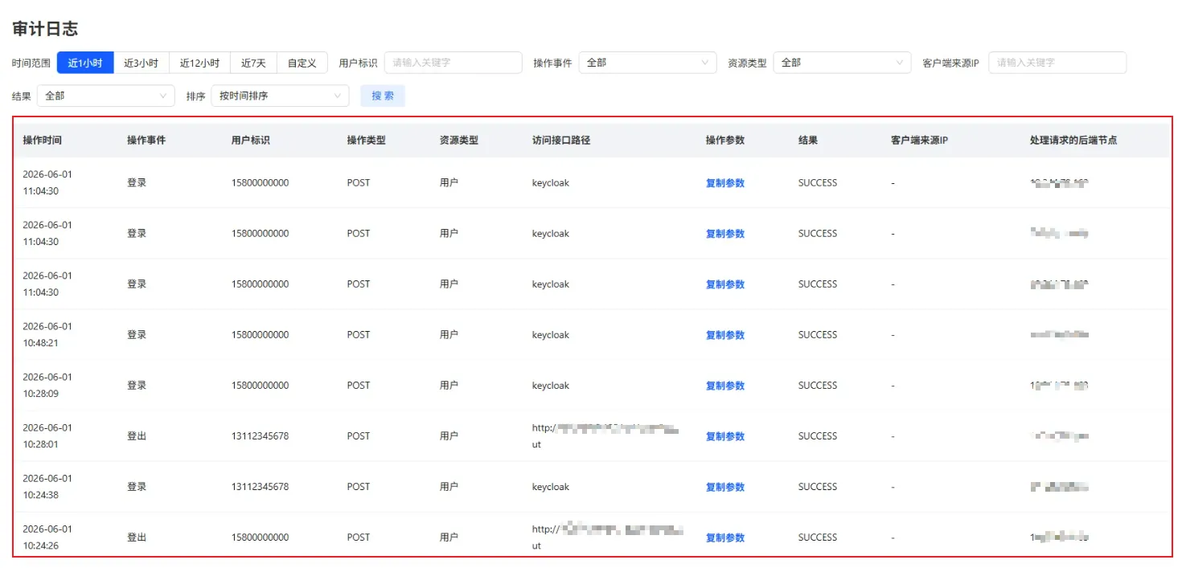Click 13112345678 in the 10:24:38 row
1182x568 pixels.
click(260, 487)
